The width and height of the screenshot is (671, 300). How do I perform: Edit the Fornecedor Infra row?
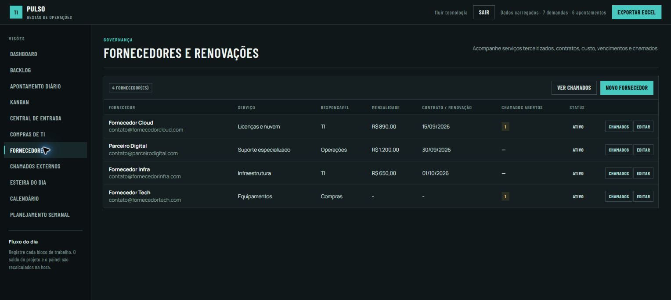pyautogui.click(x=643, y=173)
